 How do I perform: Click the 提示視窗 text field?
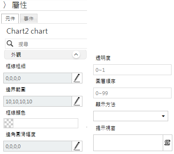point(128,143)
